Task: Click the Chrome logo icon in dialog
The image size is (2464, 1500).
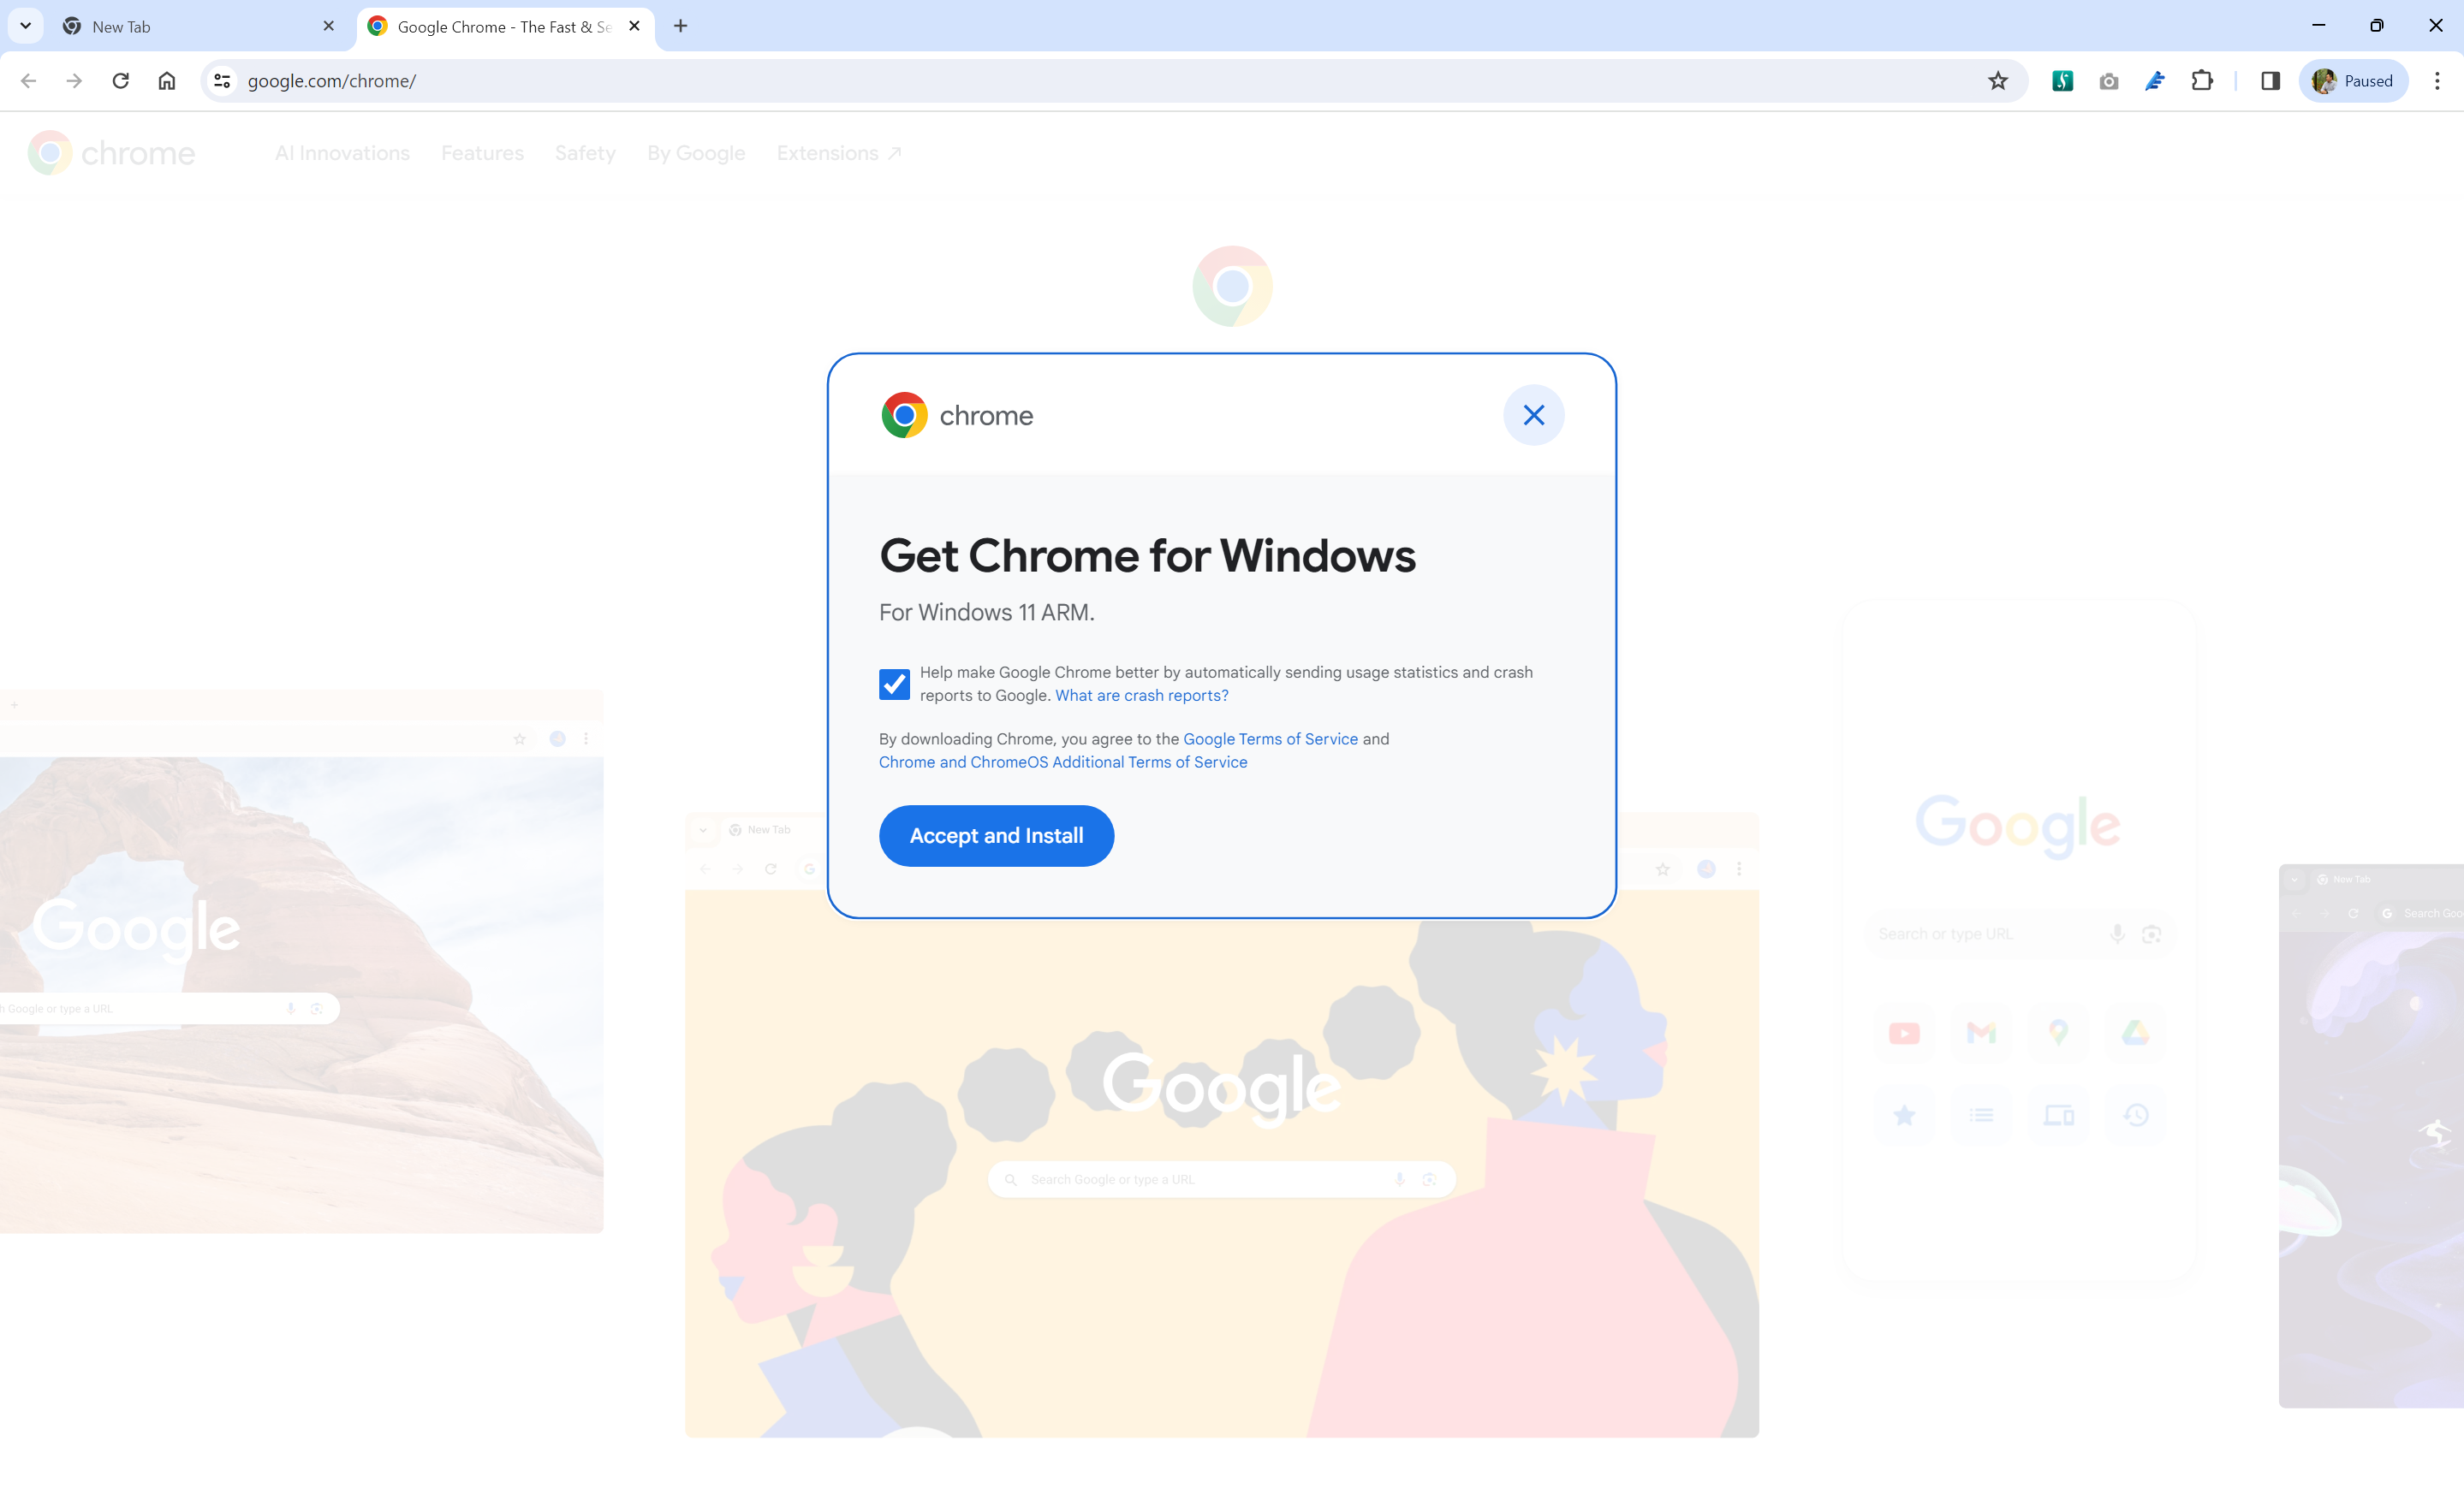Action: coord(905,415)
